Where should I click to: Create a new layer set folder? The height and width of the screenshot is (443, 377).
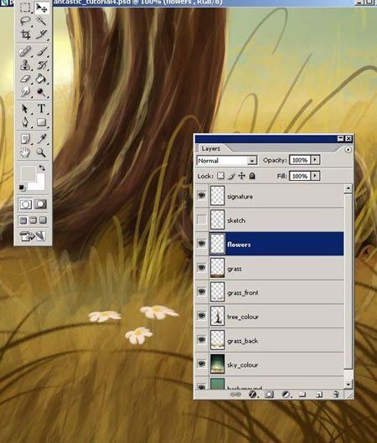pos(302,394)
